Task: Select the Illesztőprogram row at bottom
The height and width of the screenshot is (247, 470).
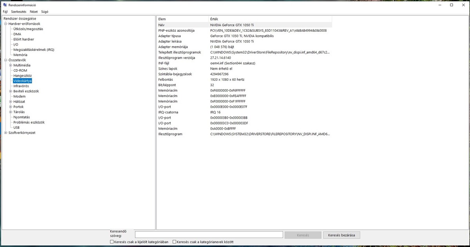Action: tap(244, 134)
